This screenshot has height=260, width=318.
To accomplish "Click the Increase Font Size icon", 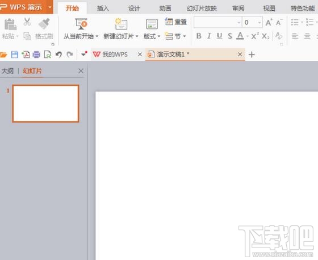I will pos(269,22).
